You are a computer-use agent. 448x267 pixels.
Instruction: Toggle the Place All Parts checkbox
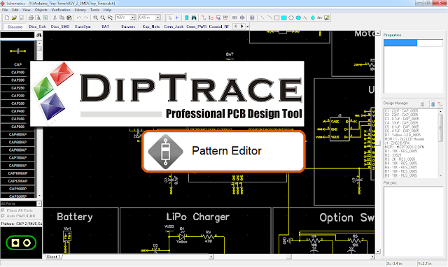pyautogui.click(x=3, y=210)
